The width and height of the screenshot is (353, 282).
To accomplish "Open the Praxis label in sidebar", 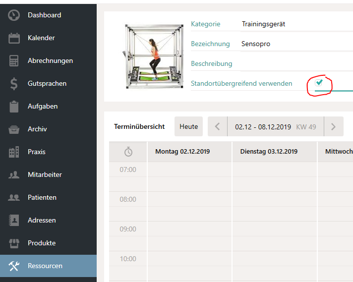I will pyautogui.click(x=37, y=152).
